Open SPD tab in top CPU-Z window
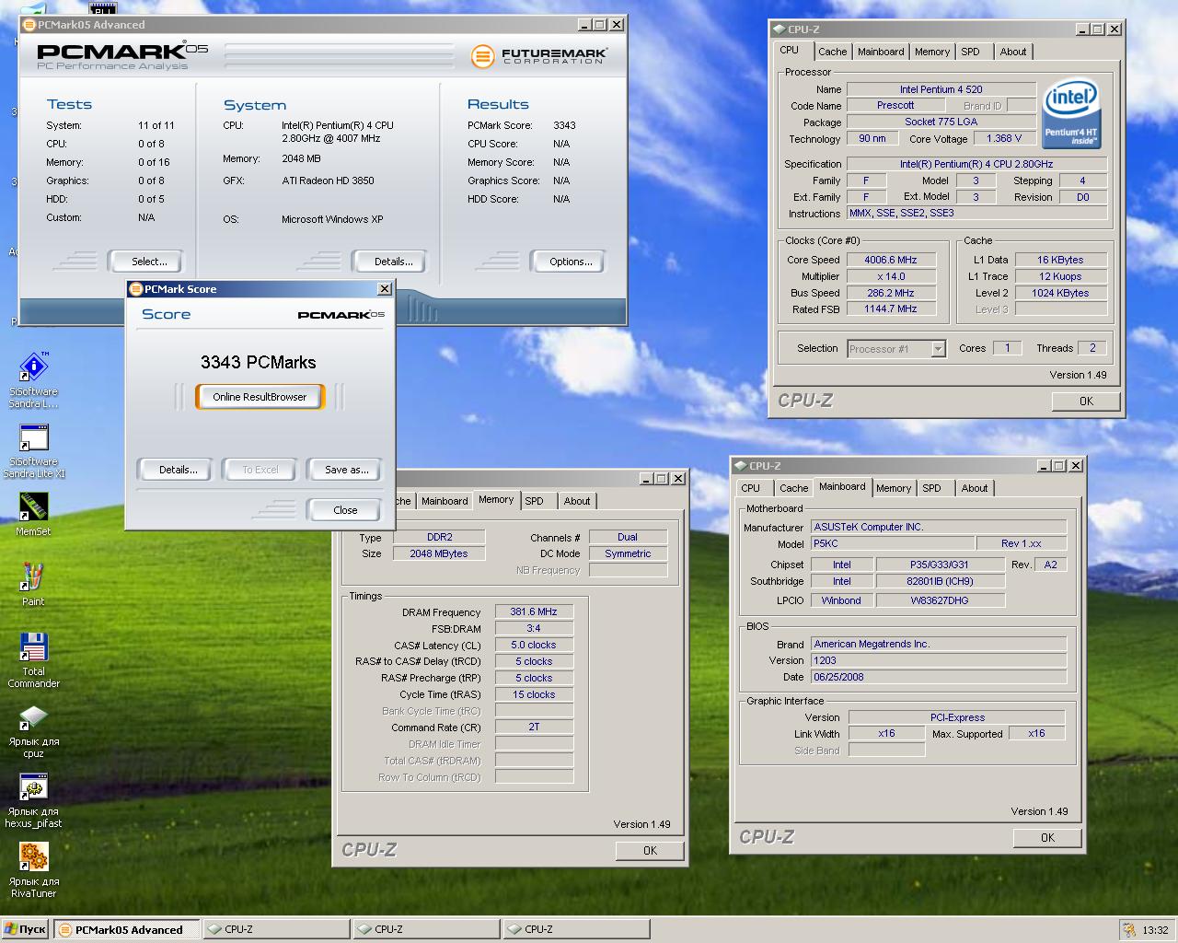The width and height of the screenshot is (1178, 943). 971,52
